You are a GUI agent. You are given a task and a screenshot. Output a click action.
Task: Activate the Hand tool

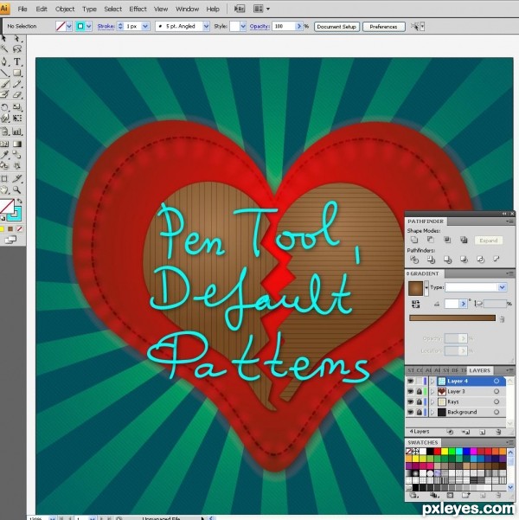pos(4,190)
